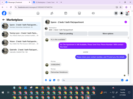Click chat scroll down arrow

coord(128,76)
